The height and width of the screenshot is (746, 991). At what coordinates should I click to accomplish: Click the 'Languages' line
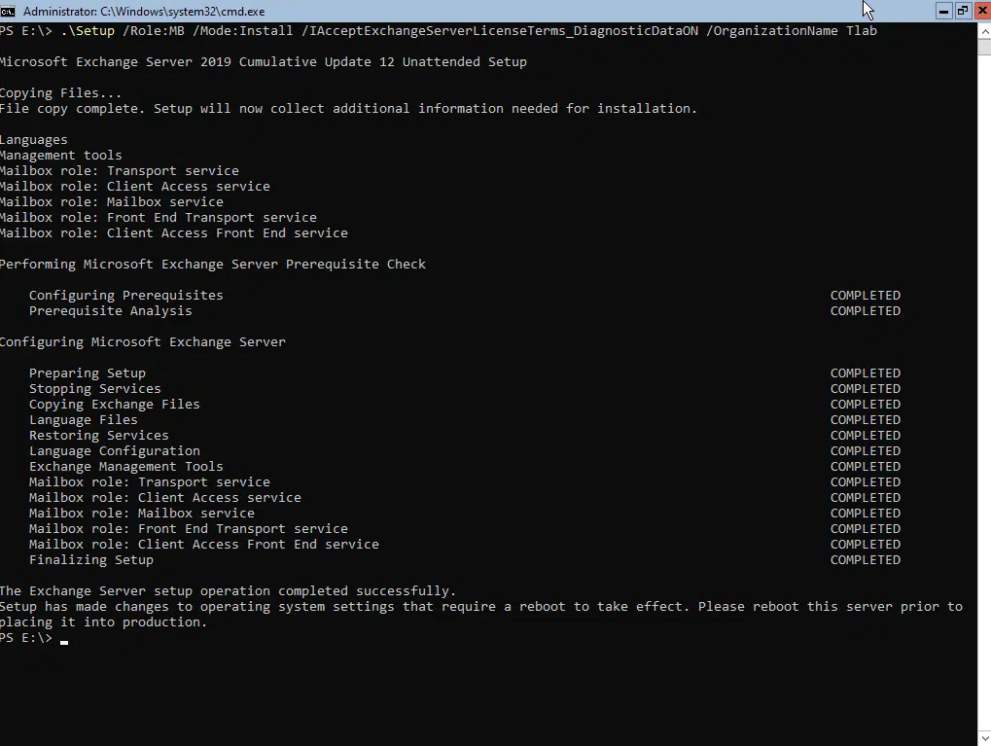(33, 140)
